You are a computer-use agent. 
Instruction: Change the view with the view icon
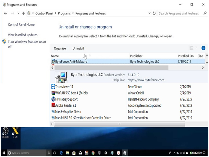pos(191,48)
